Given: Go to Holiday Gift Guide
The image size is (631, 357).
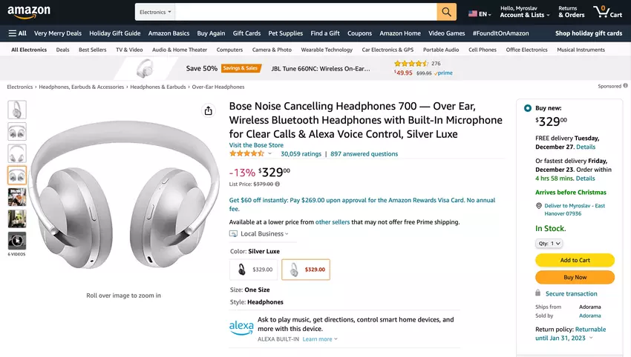Looking at the screenshot, I should [x=114, y=33].
